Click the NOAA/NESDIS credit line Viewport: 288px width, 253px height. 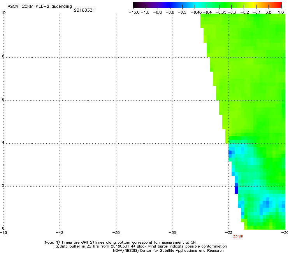[168, 251]
